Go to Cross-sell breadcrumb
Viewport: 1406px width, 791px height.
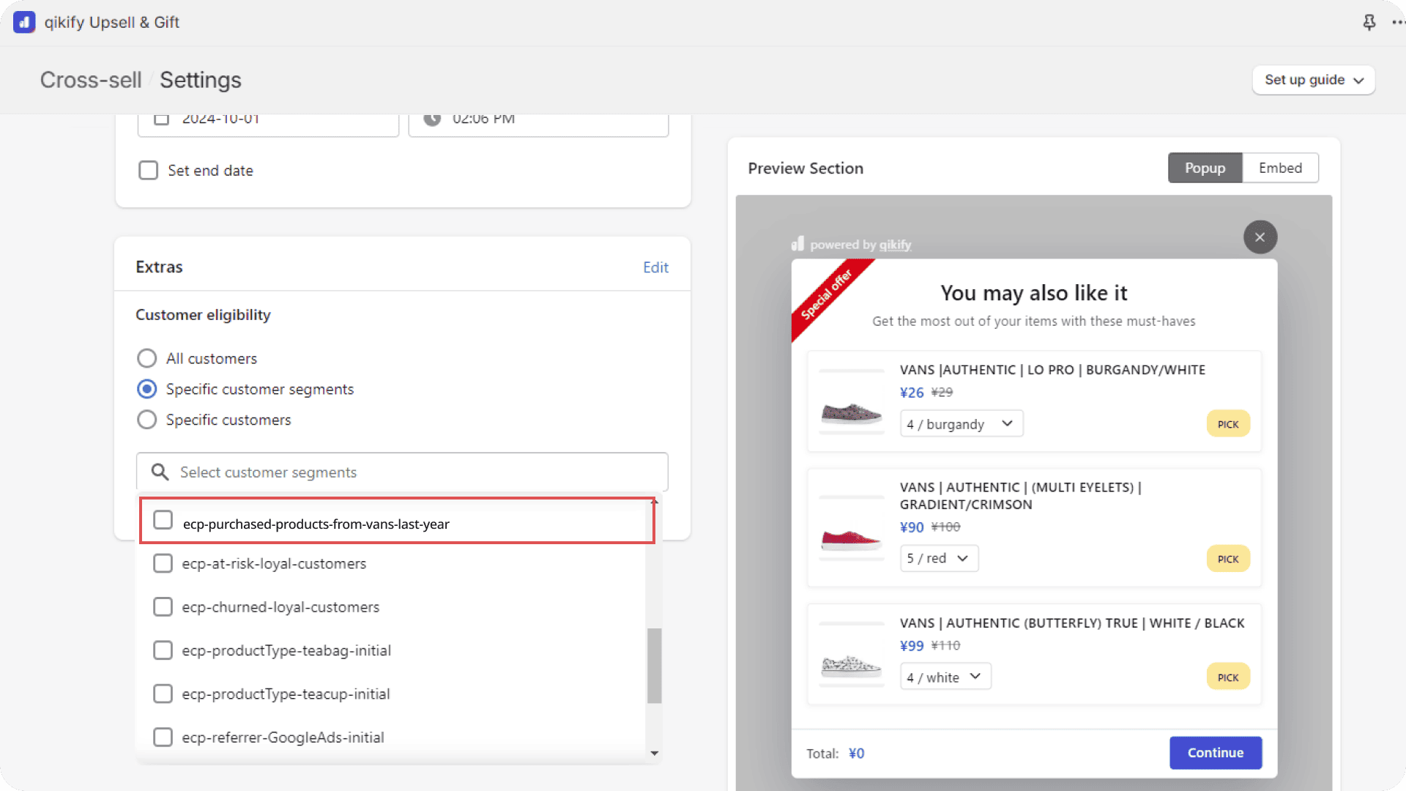(91, 80)
